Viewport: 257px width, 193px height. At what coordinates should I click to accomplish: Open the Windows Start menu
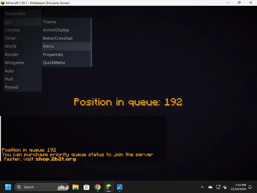(x=8, y=187)
